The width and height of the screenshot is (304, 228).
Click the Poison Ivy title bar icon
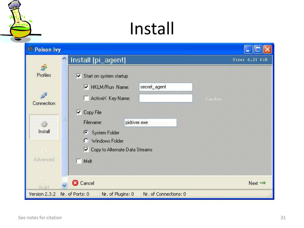coord(30,49)
